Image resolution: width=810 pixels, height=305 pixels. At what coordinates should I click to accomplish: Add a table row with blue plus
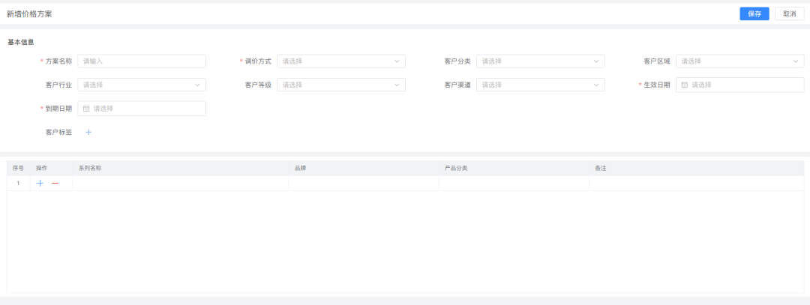(x=40, y=183)
